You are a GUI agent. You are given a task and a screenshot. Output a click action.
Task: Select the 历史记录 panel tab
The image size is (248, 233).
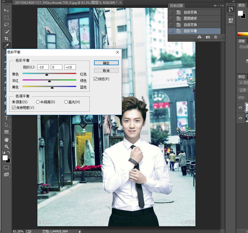(x=176, y=6)
